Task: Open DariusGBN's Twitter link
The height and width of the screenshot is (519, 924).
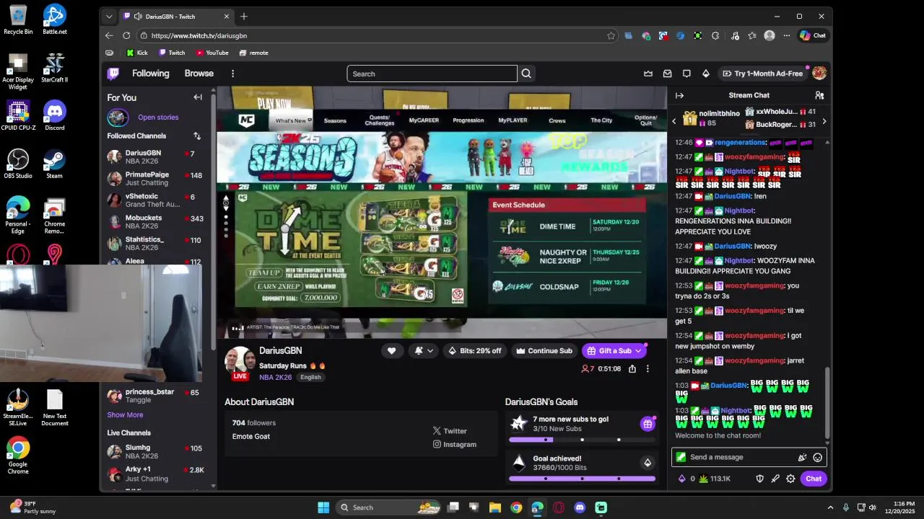Action: coord(450,431)
